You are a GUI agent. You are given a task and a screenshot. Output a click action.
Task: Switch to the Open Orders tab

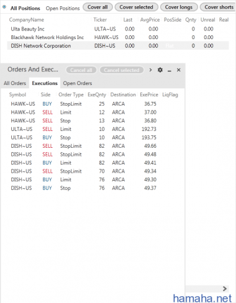click(78, 83)
